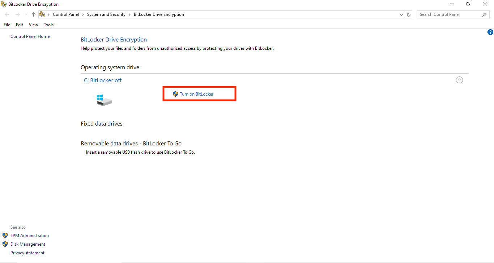The width and height of the screenshot is (494, 263).
Task: Go back with the Back arrow
Action: pyautogui.click(x=7, y=14)
